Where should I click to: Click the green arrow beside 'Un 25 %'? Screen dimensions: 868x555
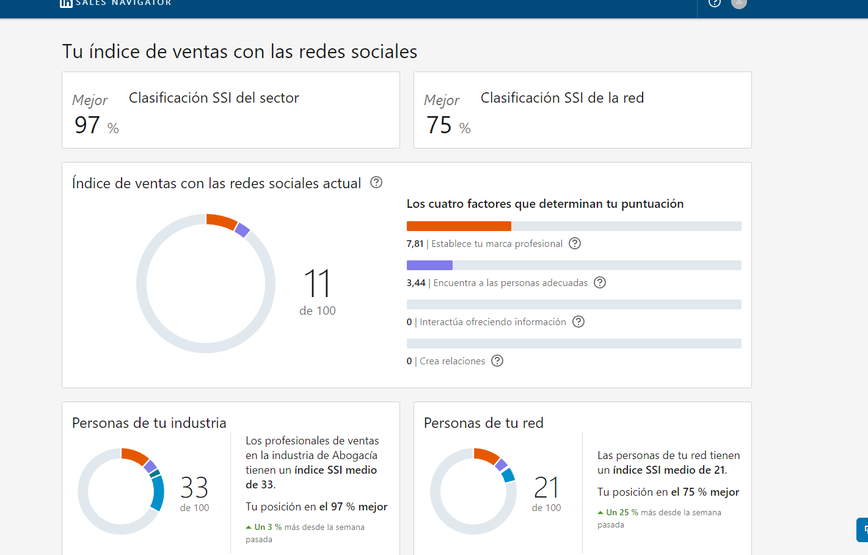coord(600,512)
